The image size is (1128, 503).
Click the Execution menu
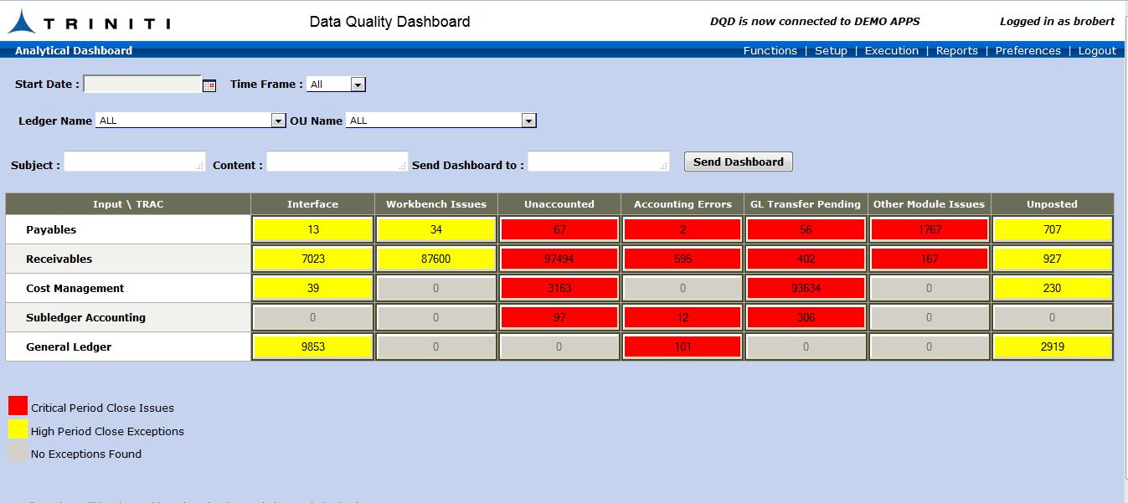(891, 50)
